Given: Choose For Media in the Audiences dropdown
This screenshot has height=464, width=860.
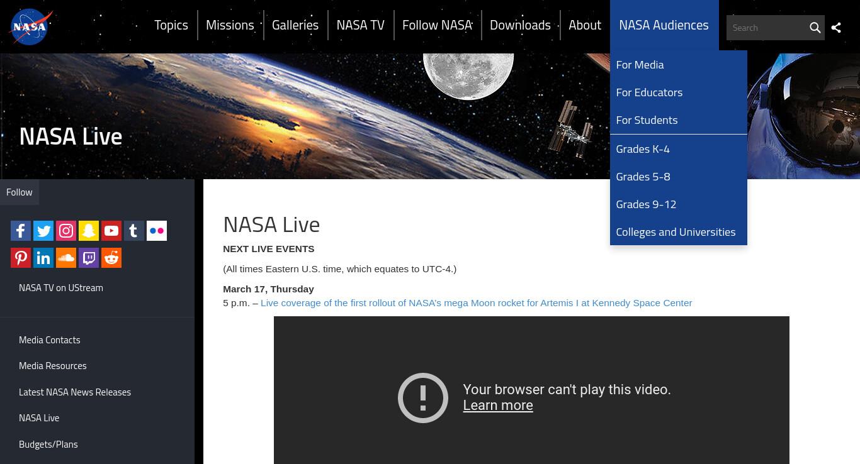Looking at the screenshot, I should 678,65.
